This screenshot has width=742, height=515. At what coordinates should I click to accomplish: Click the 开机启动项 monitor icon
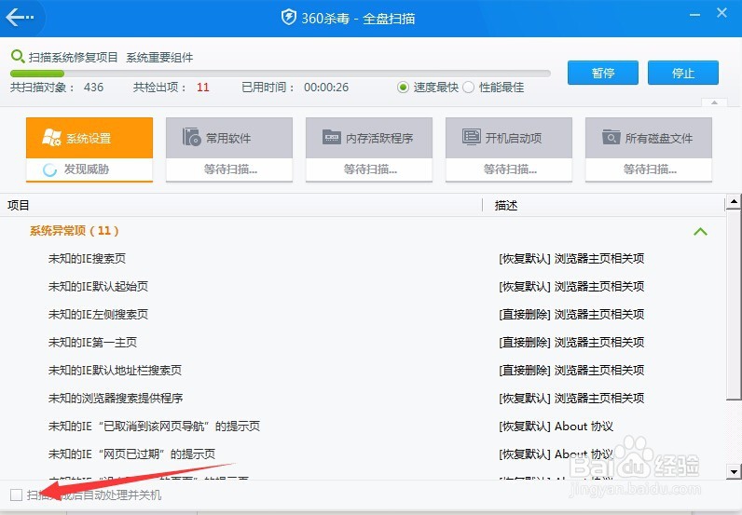[x=472, y=137]
